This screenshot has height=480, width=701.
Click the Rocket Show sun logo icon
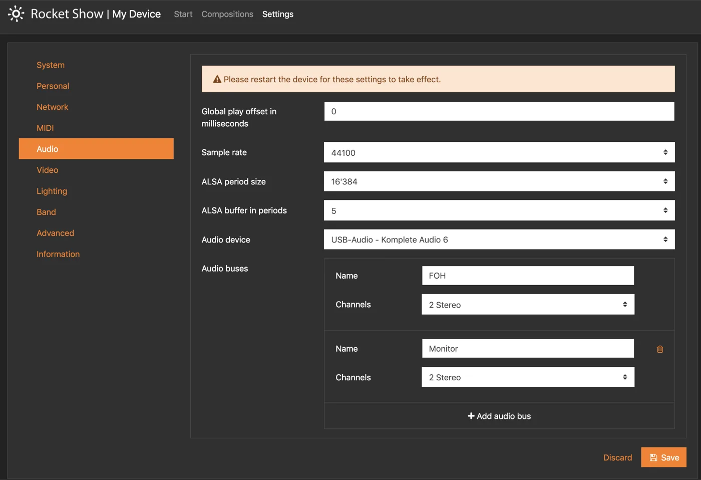point(16,14)
